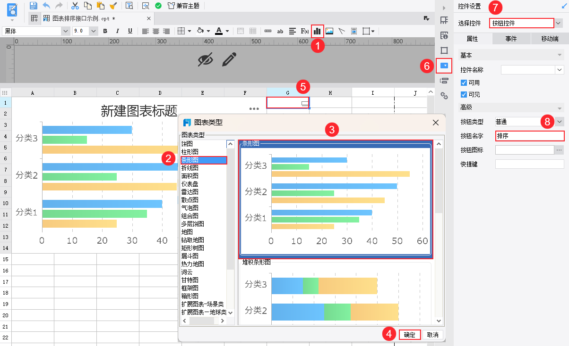
Task: Click the 快捷键 input field
Action: tap(530, 164)
